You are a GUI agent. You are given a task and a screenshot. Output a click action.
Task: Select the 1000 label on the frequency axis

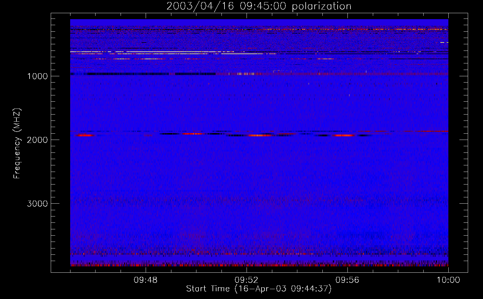click(37, 76)
